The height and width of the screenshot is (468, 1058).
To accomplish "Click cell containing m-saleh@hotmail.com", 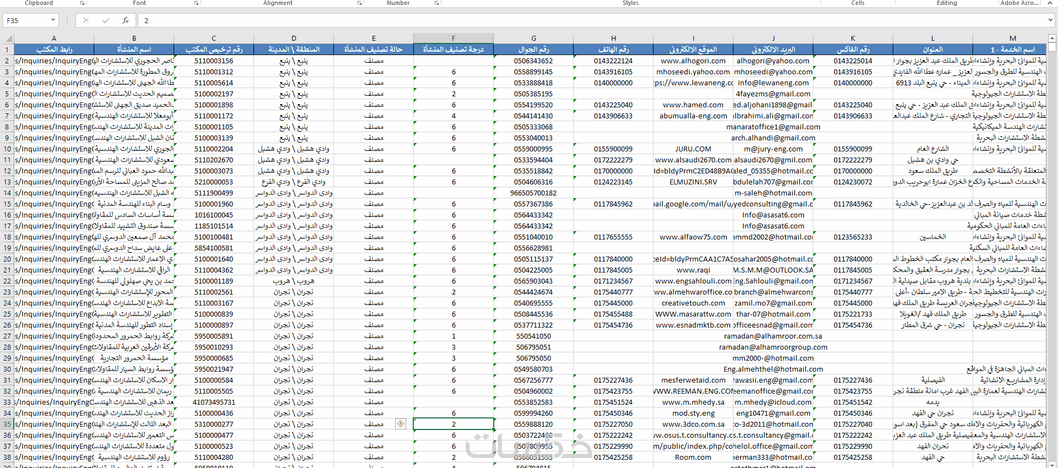I will point(773,193).
